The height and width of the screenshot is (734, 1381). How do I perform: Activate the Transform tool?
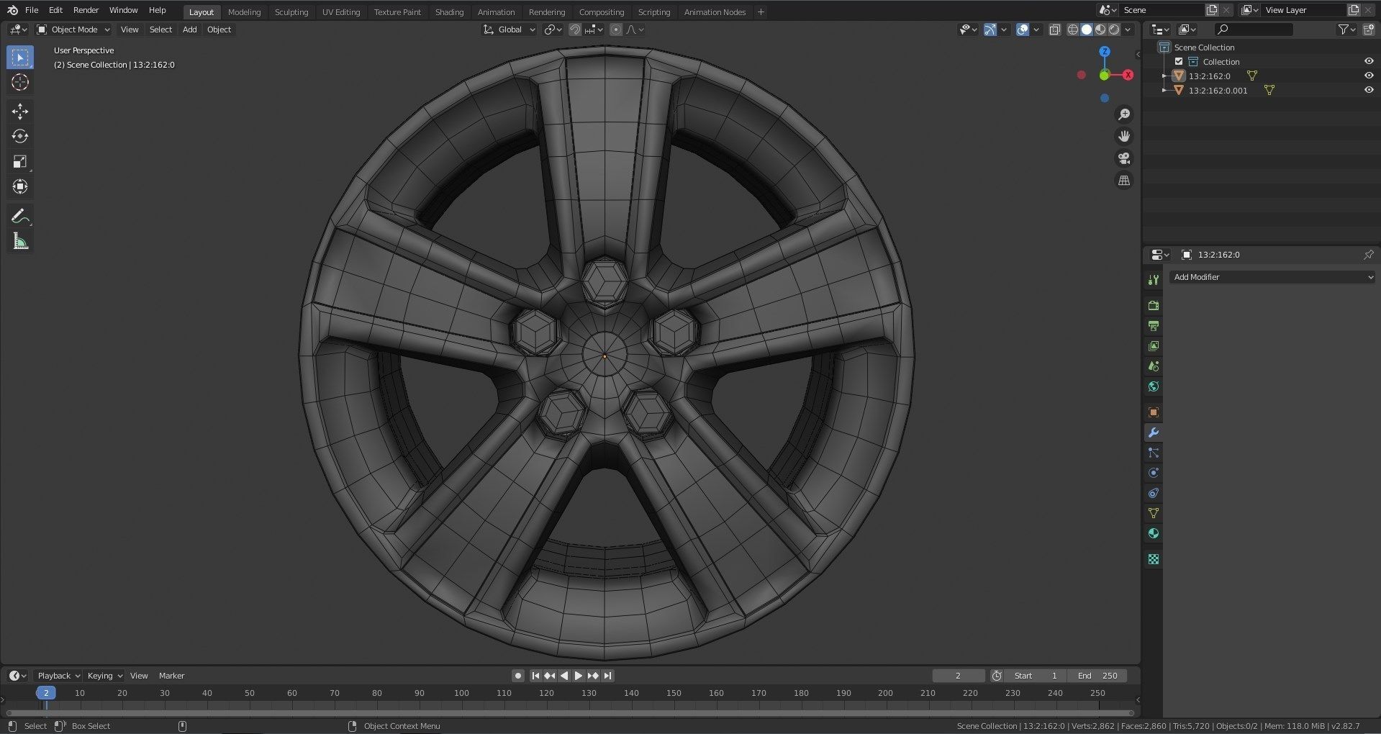(x=20, y=186)
